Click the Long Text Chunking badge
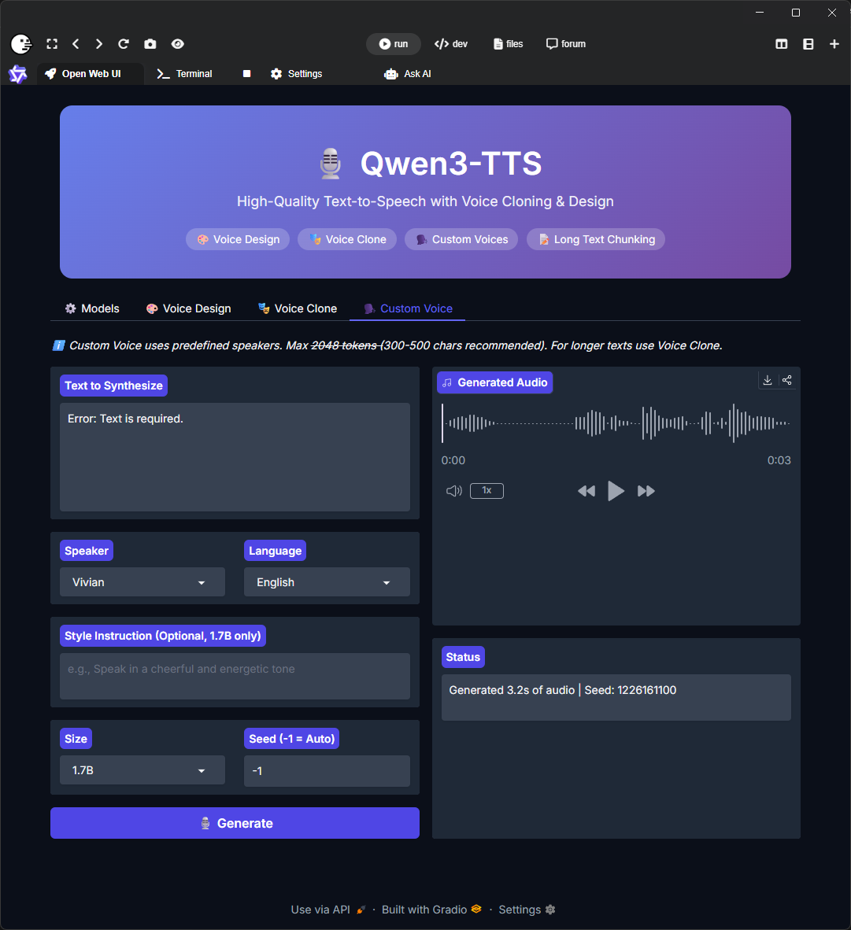 point(596,239)
